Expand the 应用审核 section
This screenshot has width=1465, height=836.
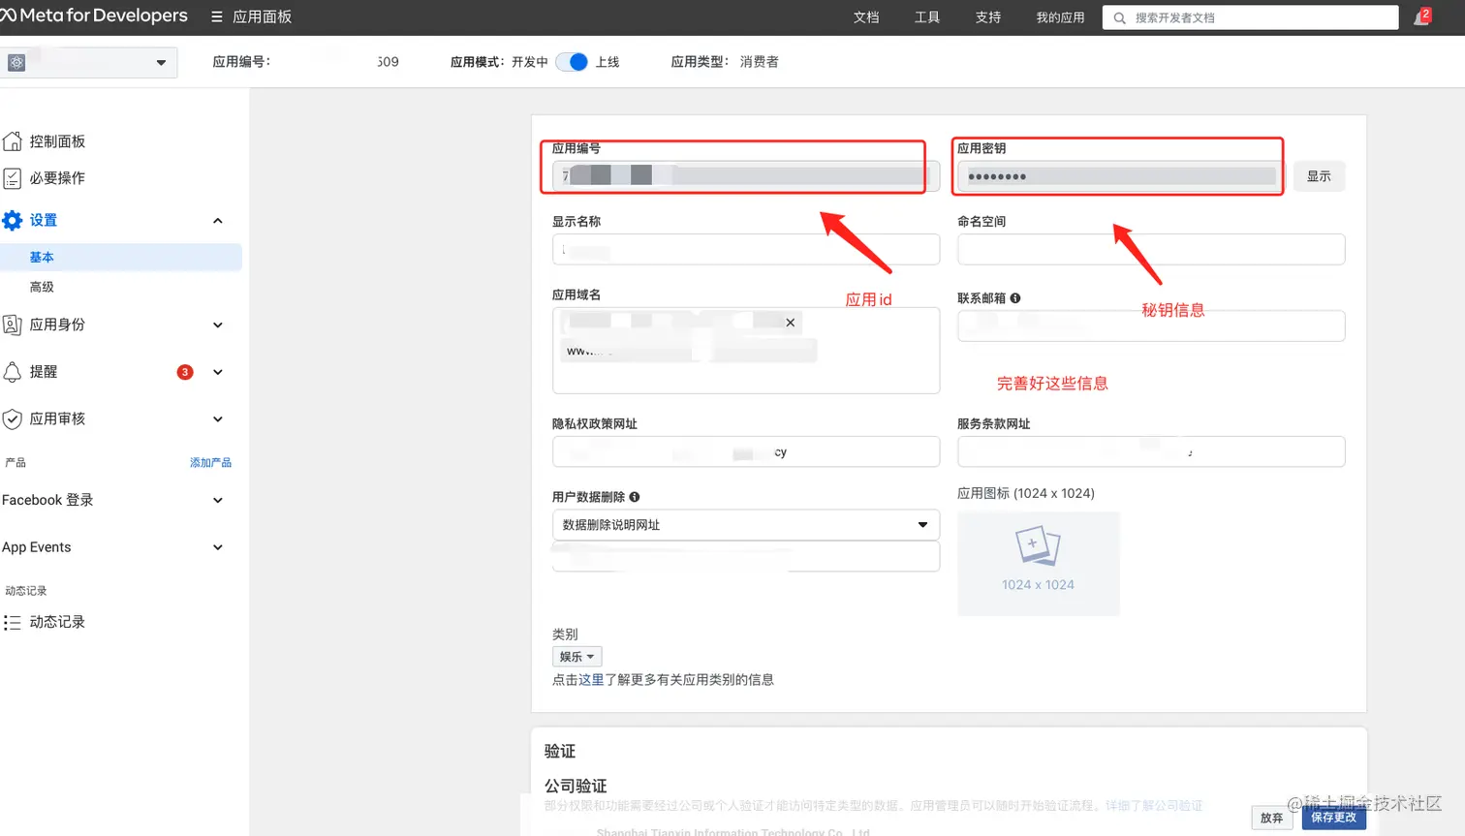(x=218, y=419)
